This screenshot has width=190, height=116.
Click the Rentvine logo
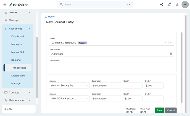pyautogui.click(x=19, y=4)
